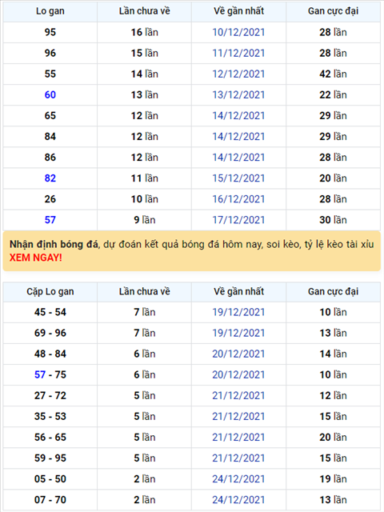Click the 42 lần max gan cell
Viewport: 384px width, 512px height.
333,74
